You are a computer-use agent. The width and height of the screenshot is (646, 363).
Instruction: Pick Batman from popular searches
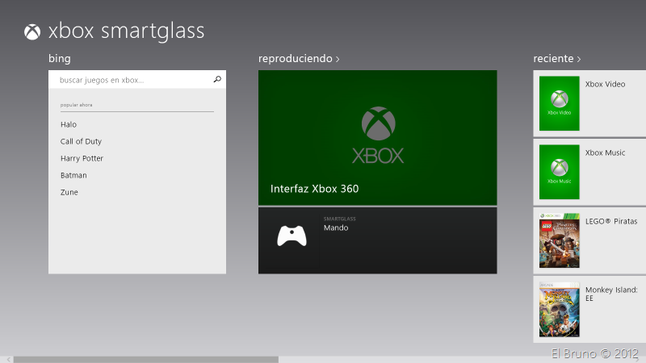point(73,175)
